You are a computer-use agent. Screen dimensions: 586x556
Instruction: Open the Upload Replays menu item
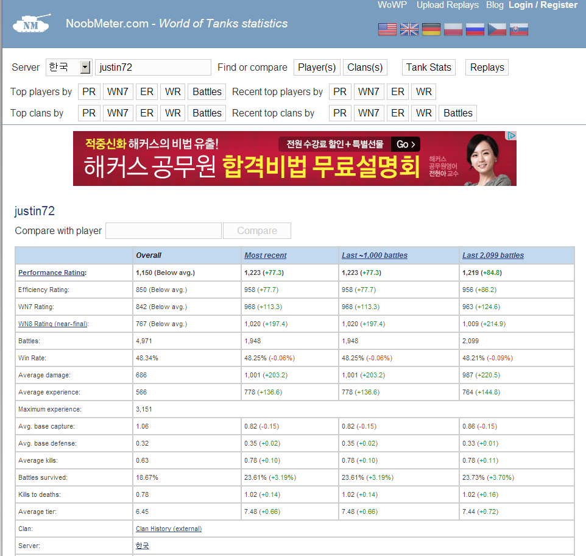448,5
